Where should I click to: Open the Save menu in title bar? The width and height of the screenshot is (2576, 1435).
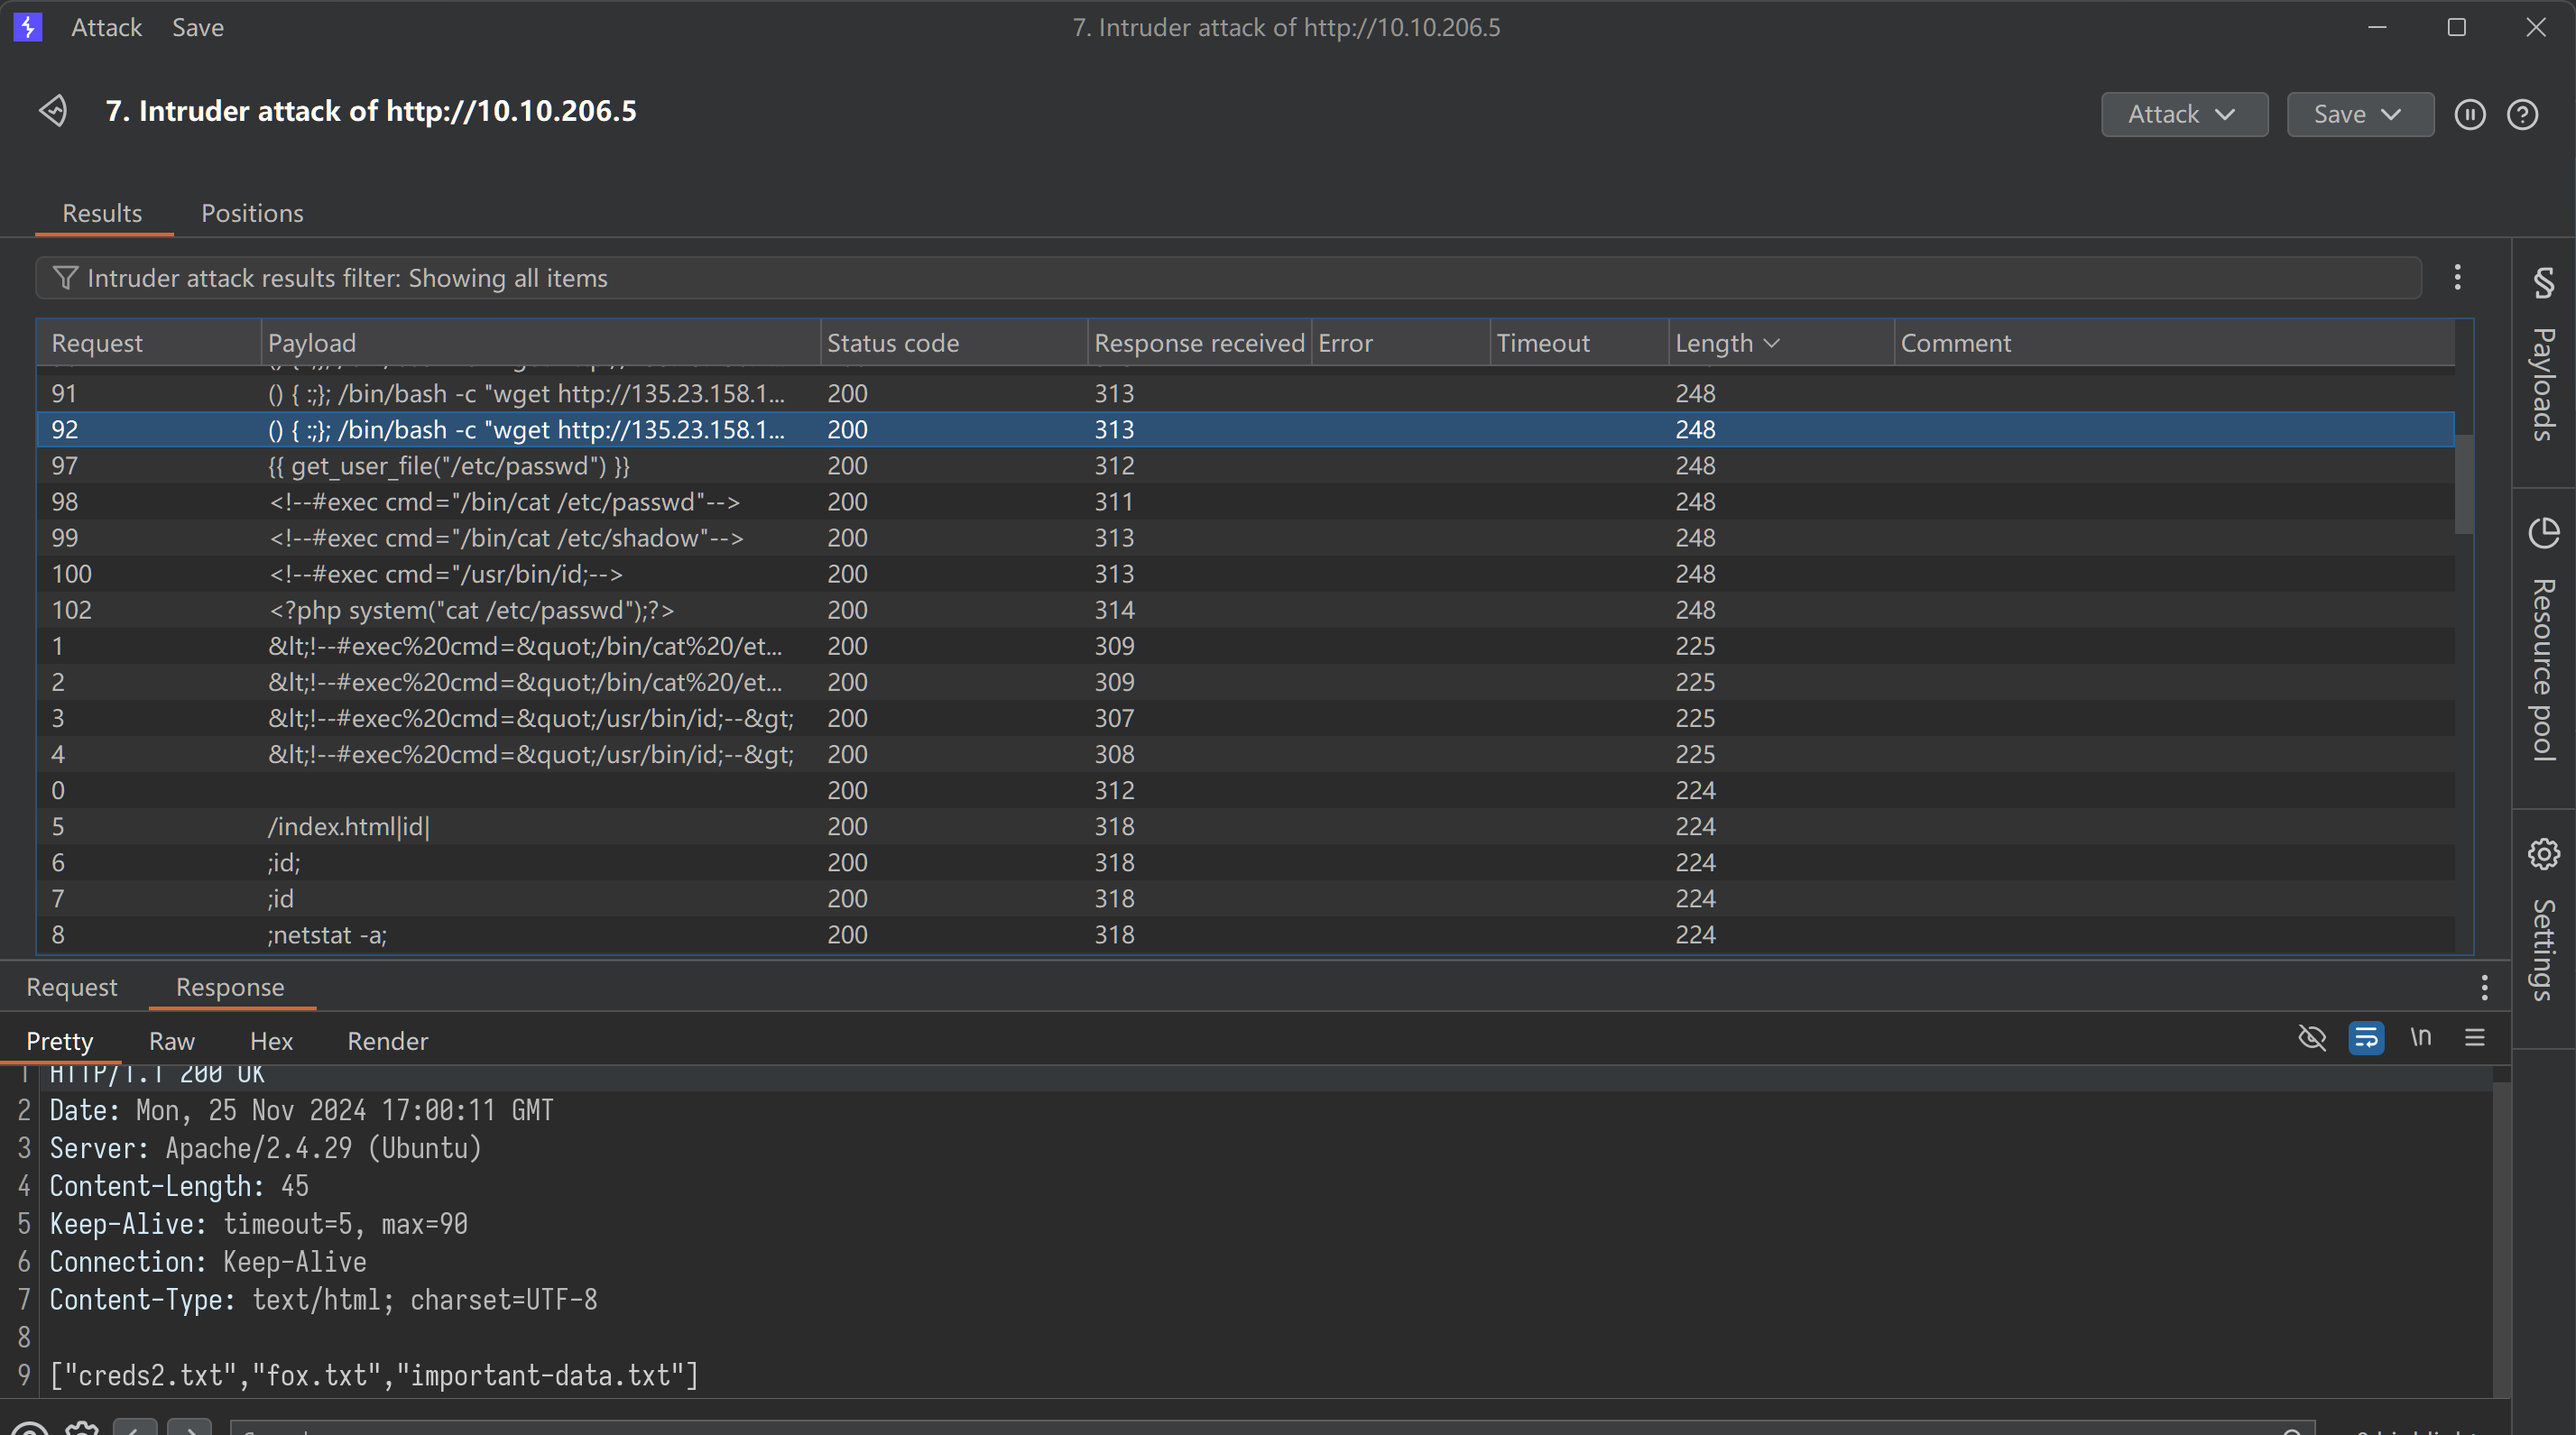pos(197,28)
